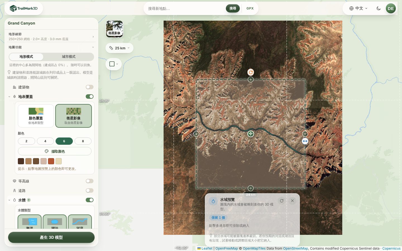
Task: Click the 擷取顏色 button
Action: coord(55,151)
